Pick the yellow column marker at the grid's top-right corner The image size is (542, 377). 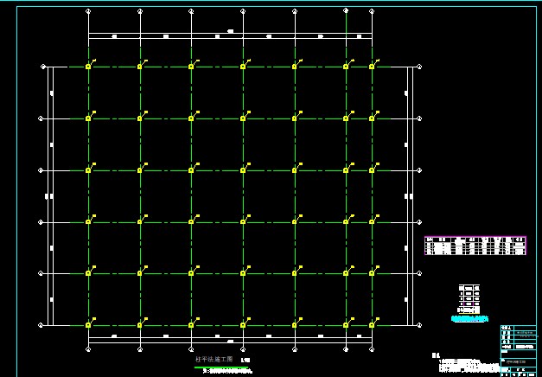click(372, 67)
